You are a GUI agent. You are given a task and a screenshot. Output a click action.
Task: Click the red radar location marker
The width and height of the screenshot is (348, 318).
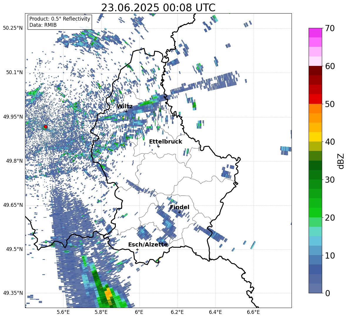coord(46,127)
